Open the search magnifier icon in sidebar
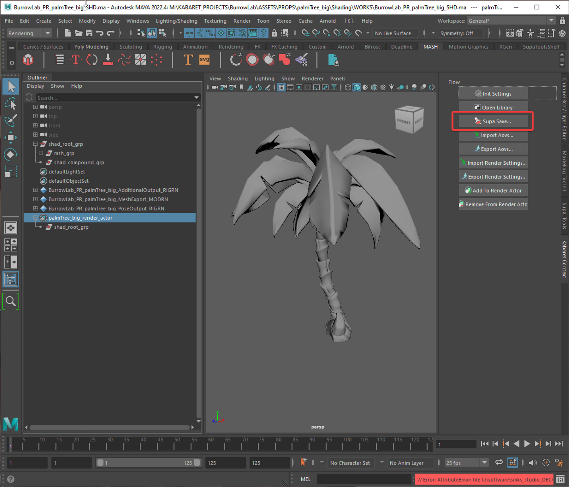Viewport: 569px width, 487px height. coord(11,301)
